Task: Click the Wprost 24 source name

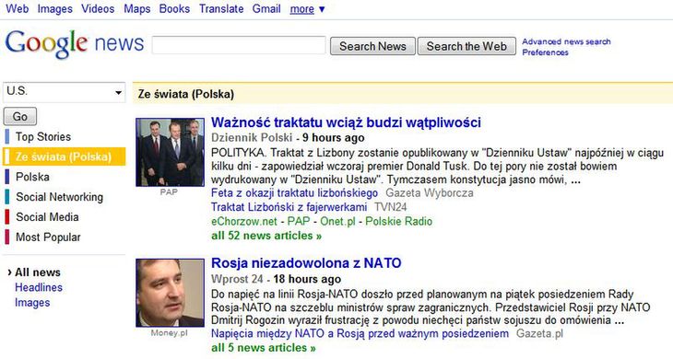Action: click(x=237, y=279)
